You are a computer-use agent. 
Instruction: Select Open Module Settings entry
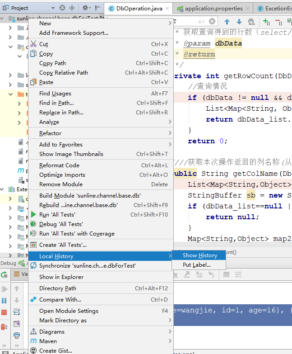(101, 311)
